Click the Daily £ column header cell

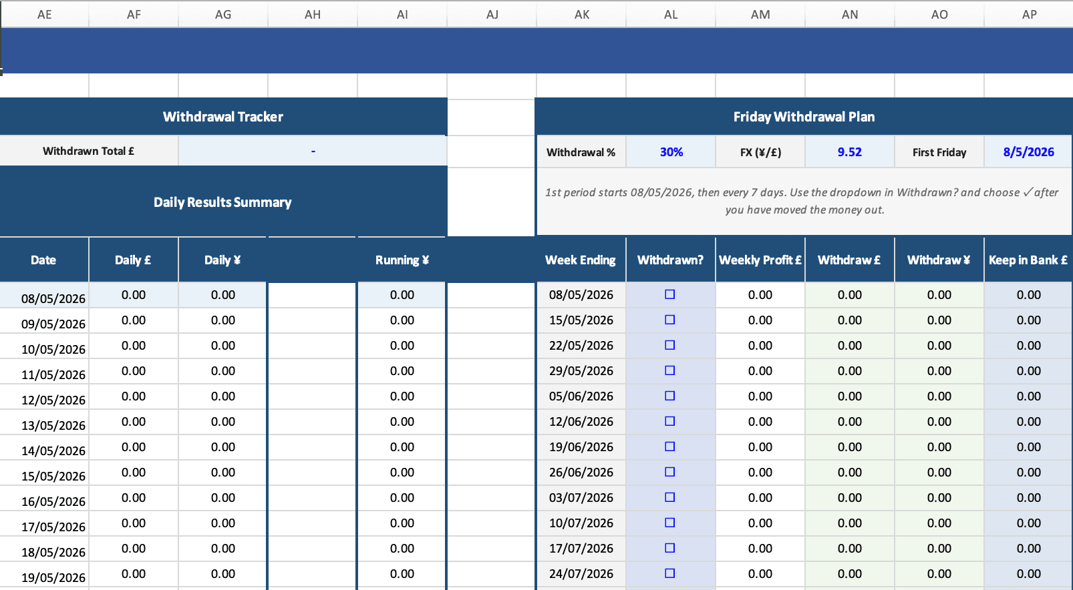pyautogui.click(x=134, y=260)
